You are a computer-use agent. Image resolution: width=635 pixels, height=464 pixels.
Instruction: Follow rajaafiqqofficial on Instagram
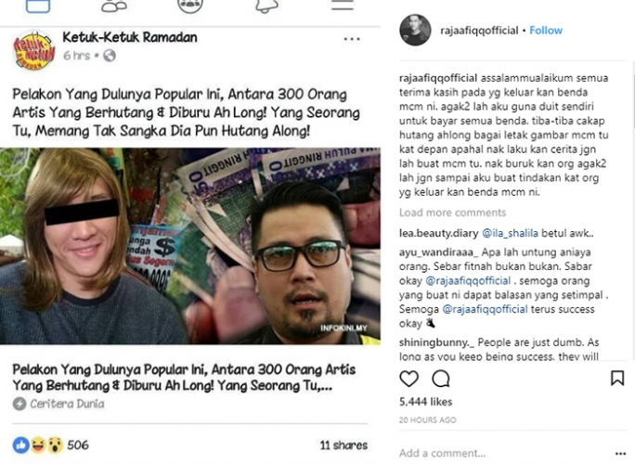coord(546,31)
